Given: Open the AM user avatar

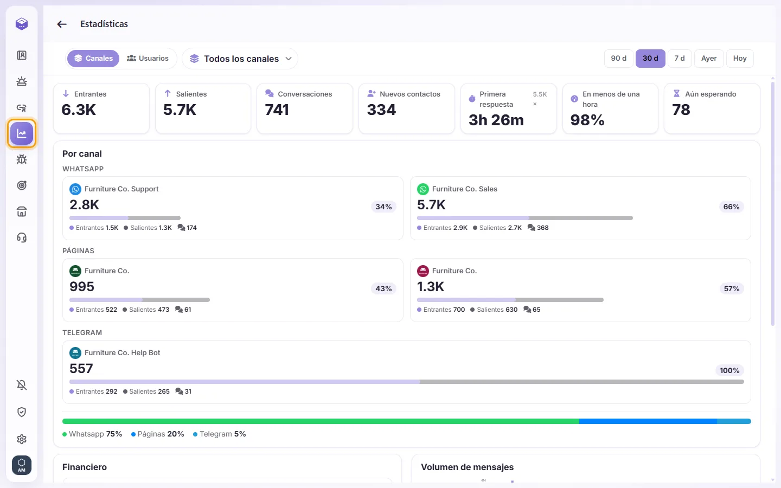Looking at the screenshot, I should click(x=22, y=465).
